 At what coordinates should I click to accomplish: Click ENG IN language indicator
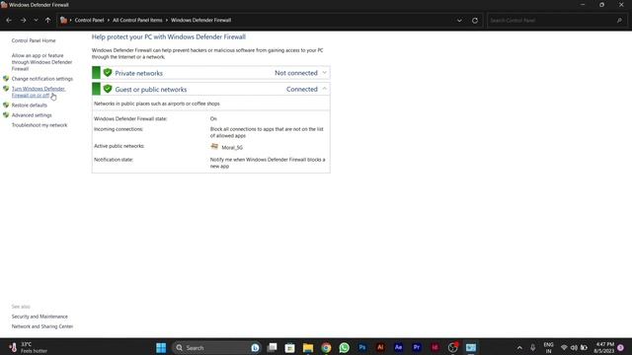point(549,348)
